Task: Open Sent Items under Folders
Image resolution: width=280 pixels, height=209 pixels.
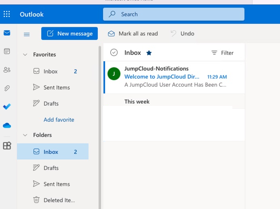Action: 53,184
